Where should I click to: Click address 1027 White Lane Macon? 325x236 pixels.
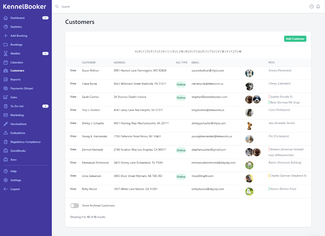point(135,189)
